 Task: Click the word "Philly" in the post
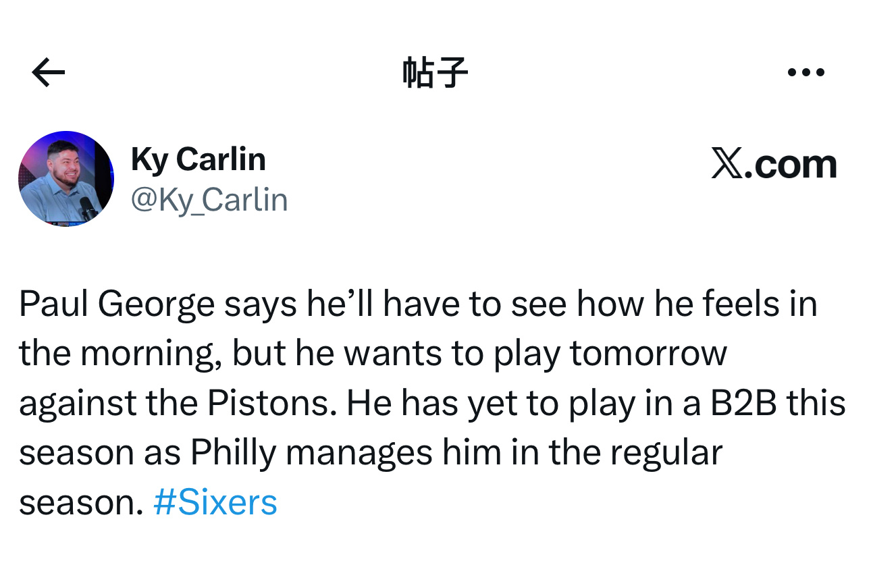point(234,453)
